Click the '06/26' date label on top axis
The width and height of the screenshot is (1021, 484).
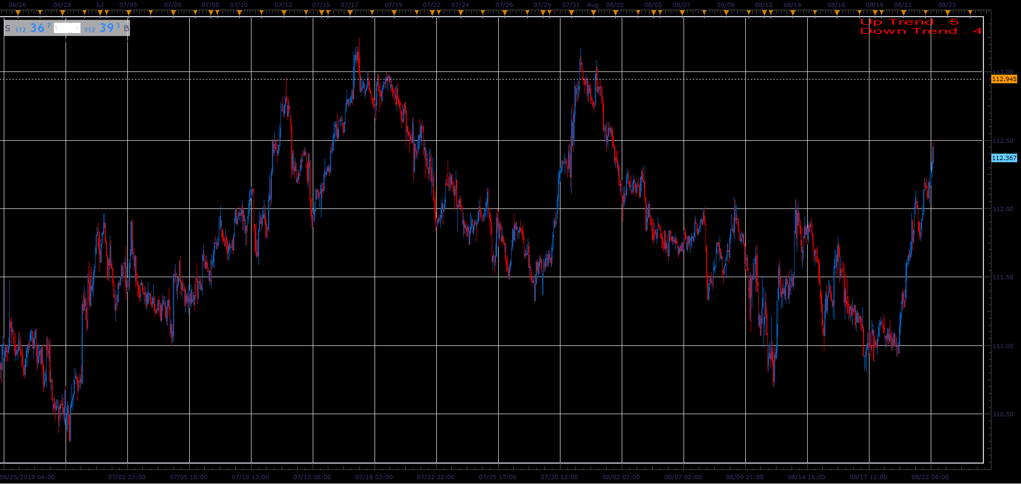pos(17,5)
